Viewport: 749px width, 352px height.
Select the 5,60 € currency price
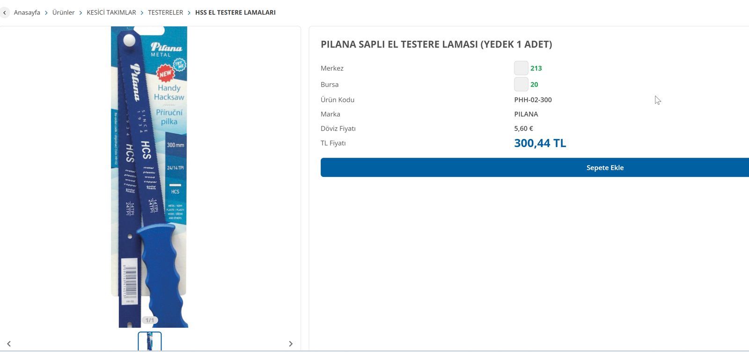tap(523, 128)
